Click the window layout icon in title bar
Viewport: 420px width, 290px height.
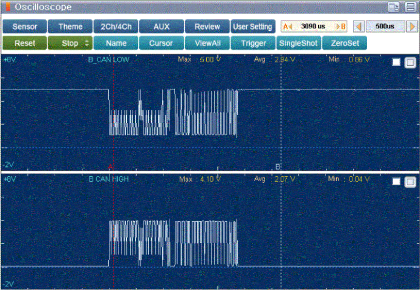[x=394, y=7]
